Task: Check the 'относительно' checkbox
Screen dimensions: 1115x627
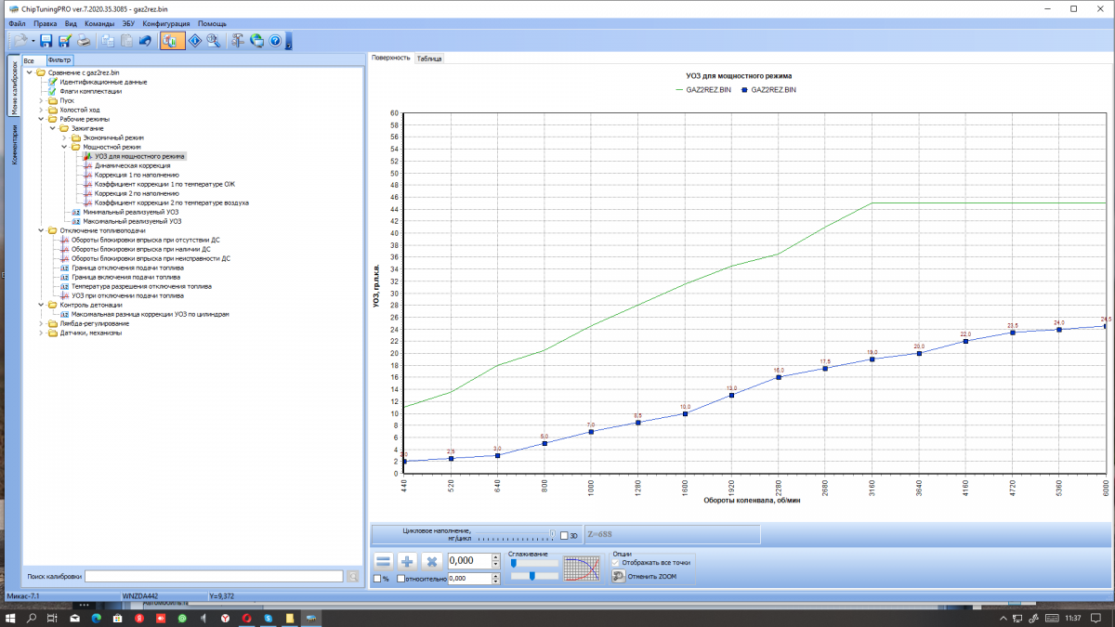Action: (400, 579)
